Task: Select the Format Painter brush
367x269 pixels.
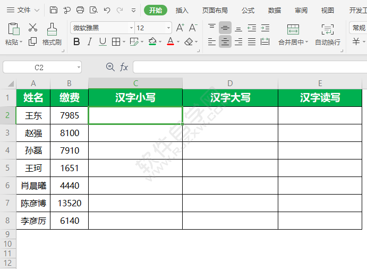Action: [52, 29]
